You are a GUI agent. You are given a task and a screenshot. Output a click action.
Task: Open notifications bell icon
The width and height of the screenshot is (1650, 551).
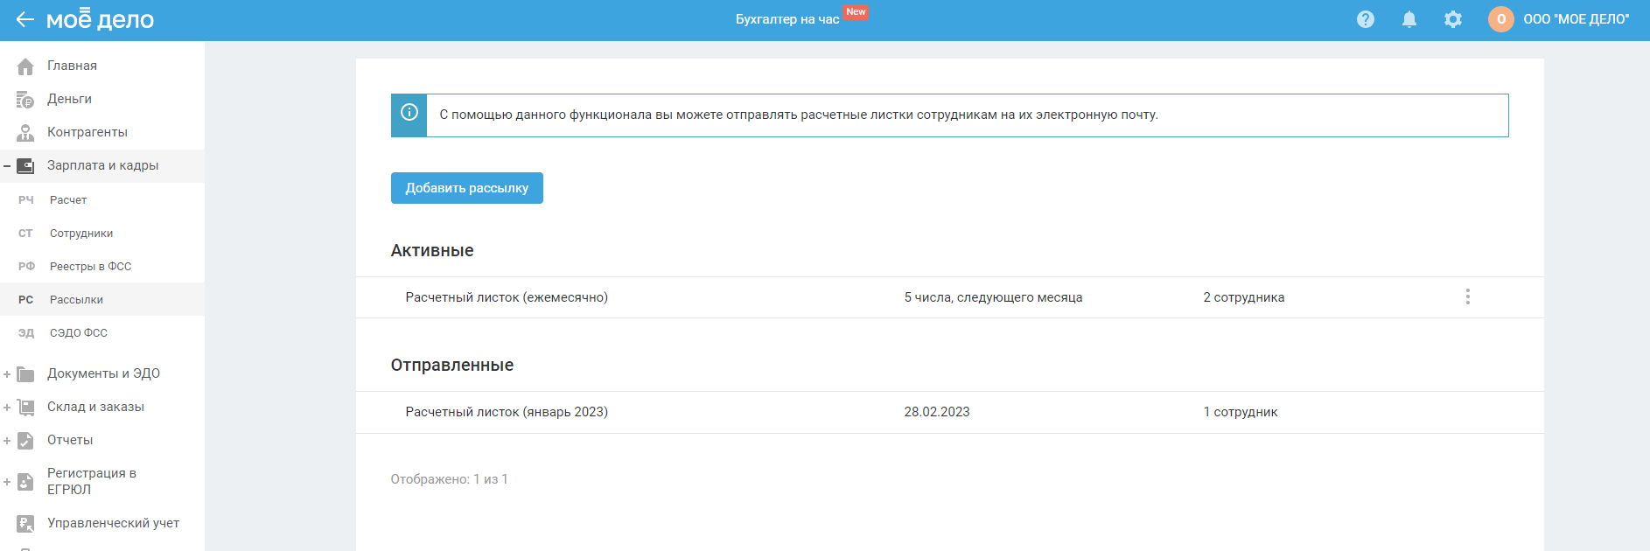pos(1409,19)
